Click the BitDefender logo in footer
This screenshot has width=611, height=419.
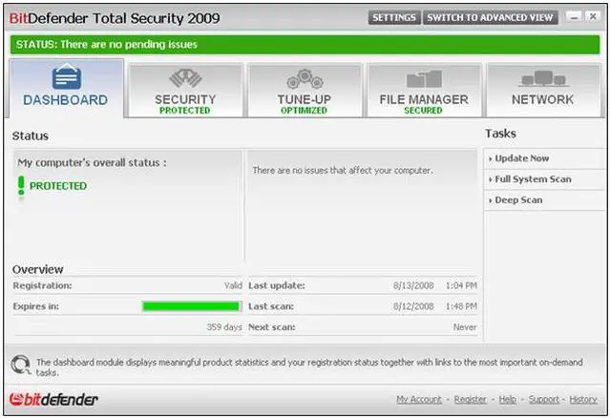pos(54,399)
